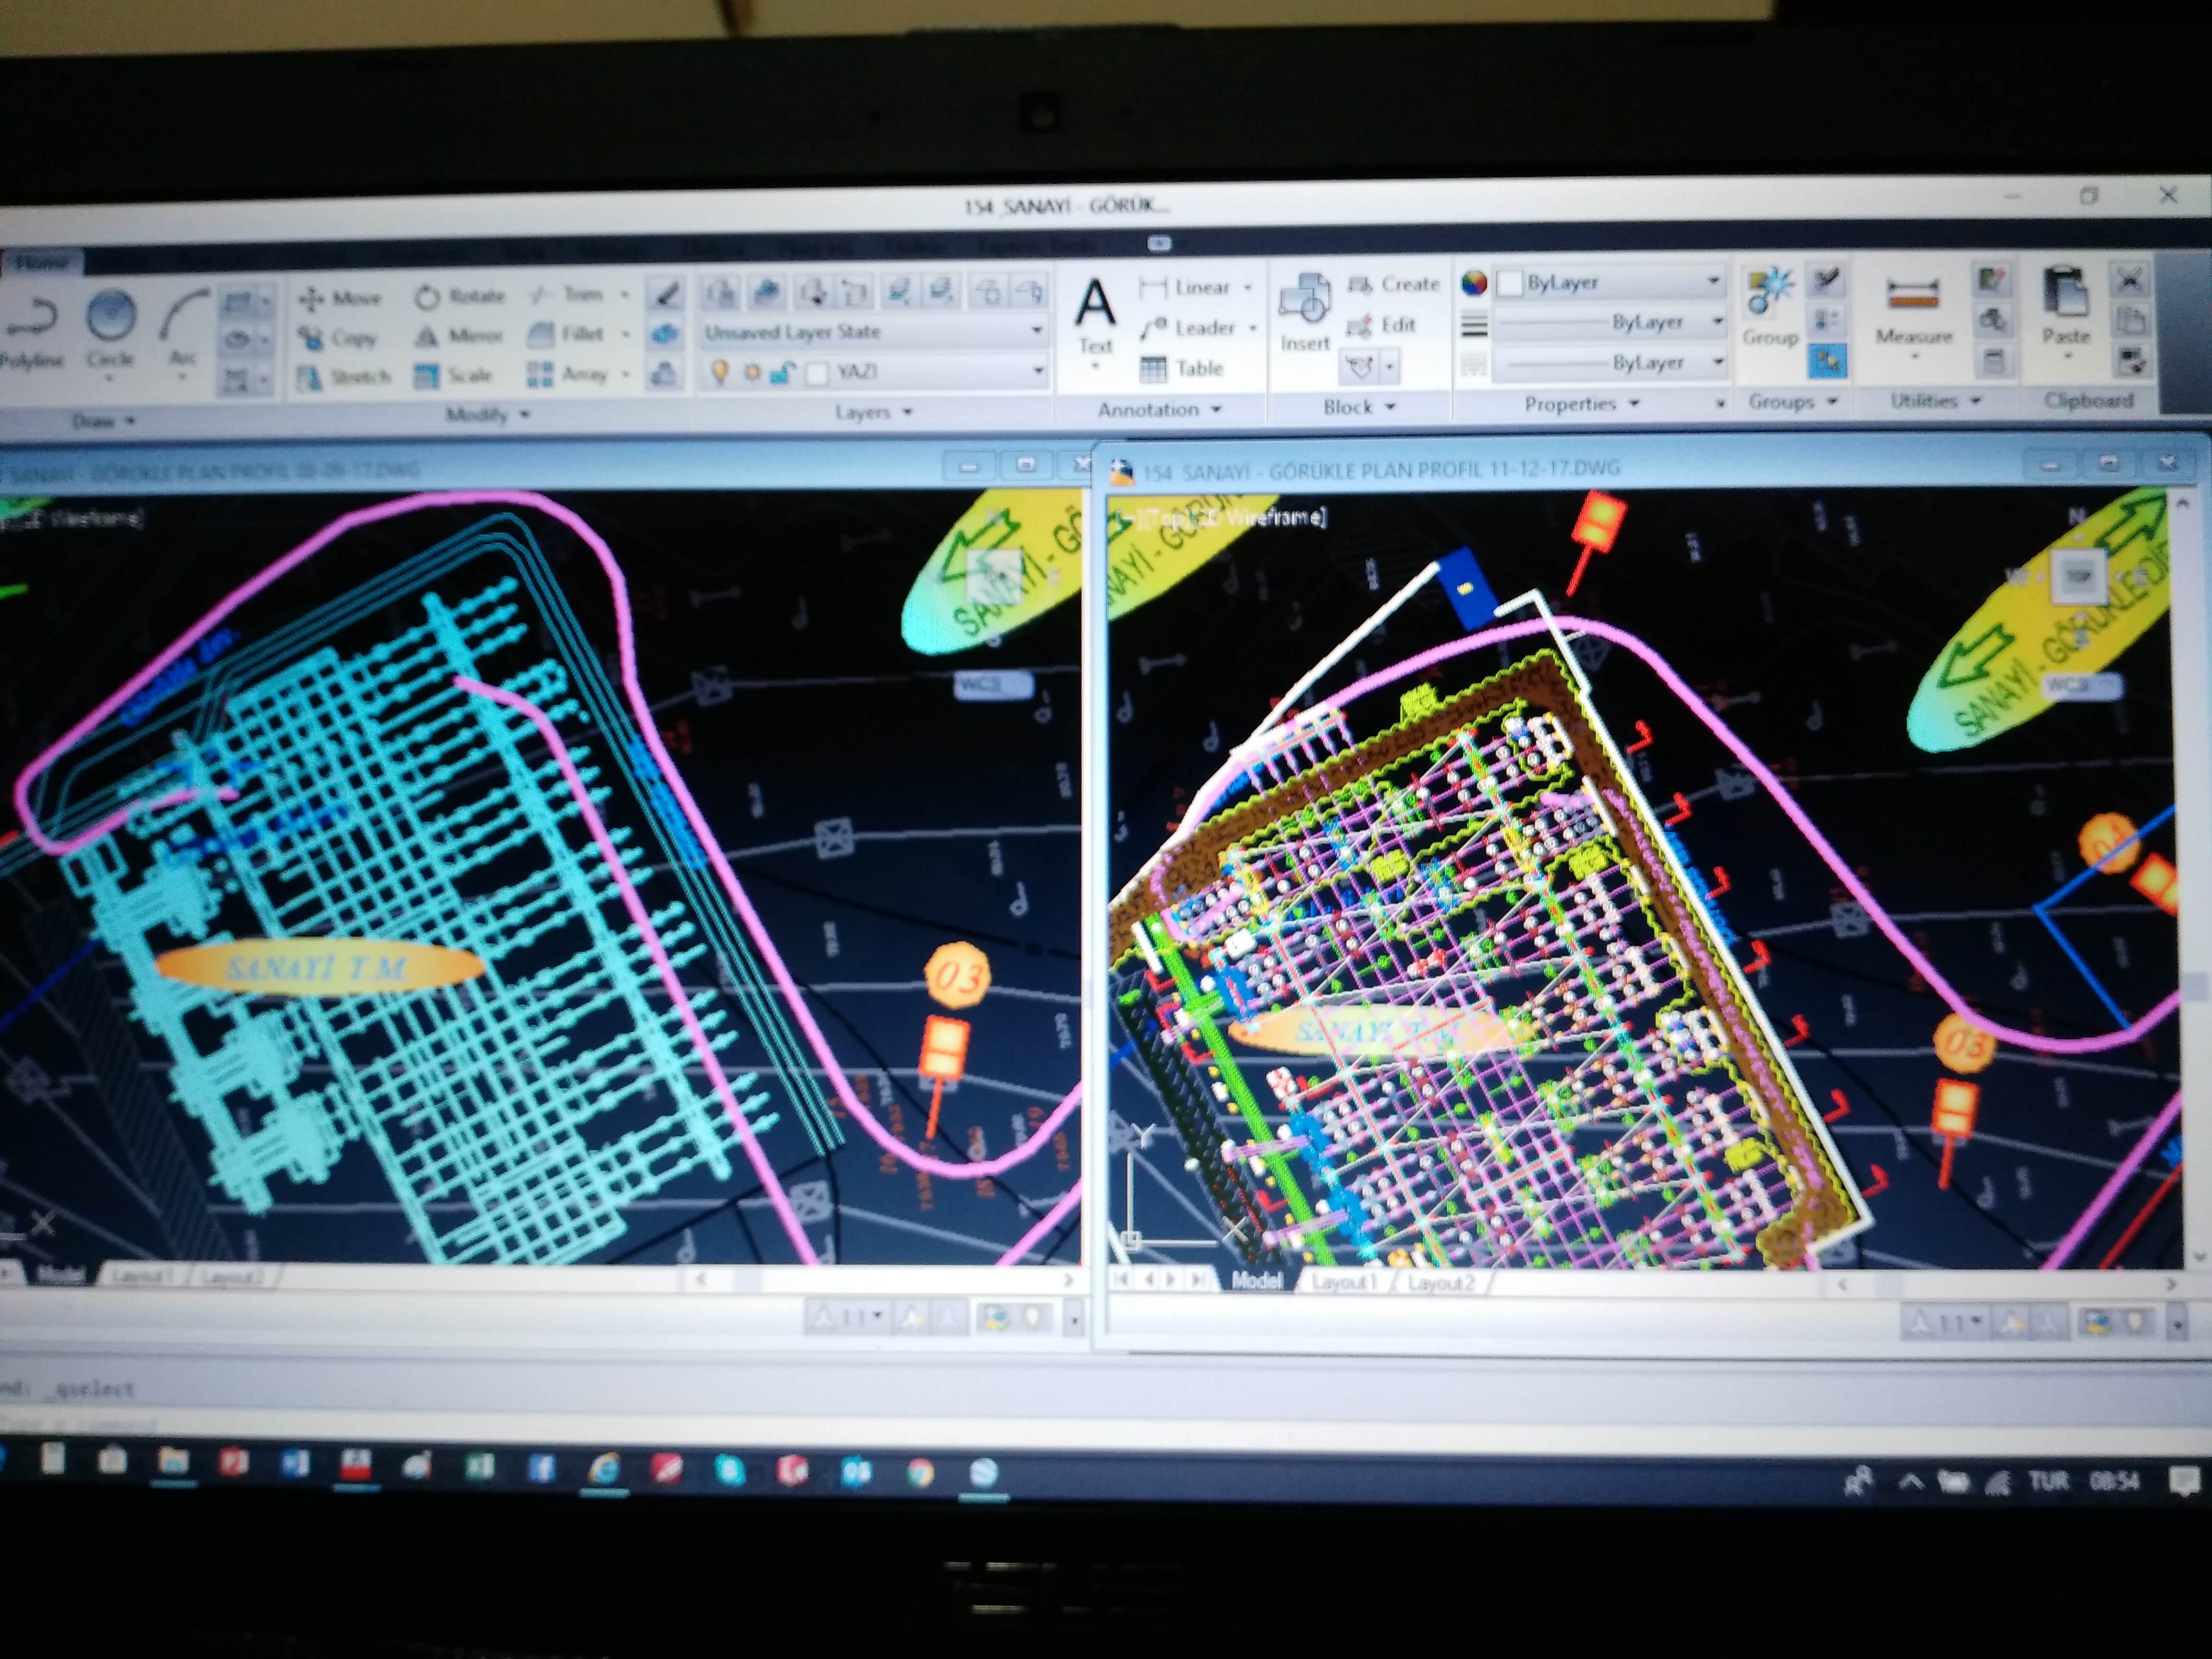The height and width of the screenshot is (1659, 2212).
Task: Activate the Rotate tool
Action: pyautogui.click(x=460, y=296)
